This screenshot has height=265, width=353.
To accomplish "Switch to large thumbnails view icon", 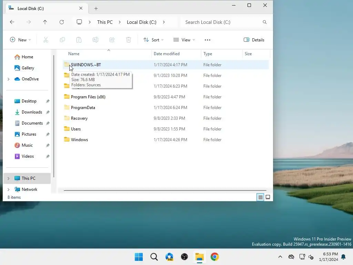I will point(268,197).
